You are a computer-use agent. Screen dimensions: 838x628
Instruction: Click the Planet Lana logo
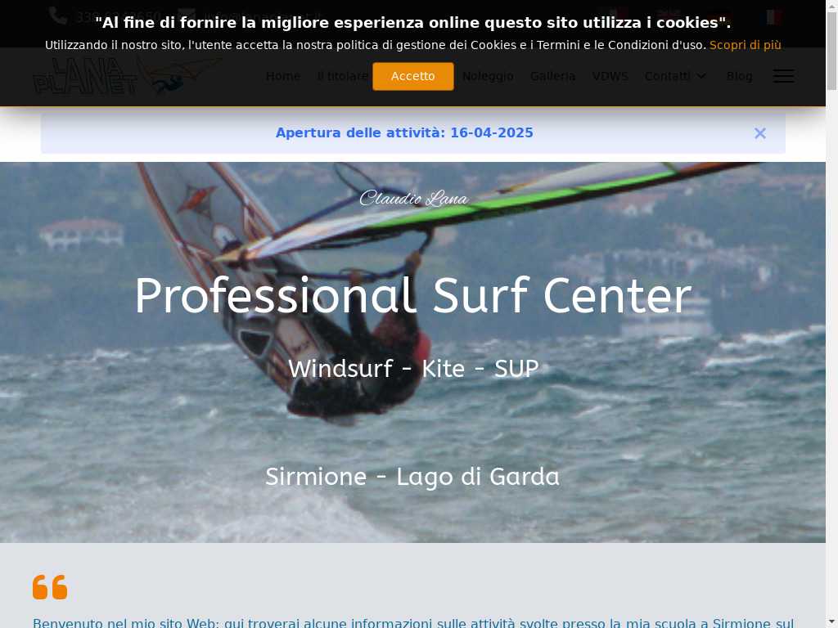point(126,76)
